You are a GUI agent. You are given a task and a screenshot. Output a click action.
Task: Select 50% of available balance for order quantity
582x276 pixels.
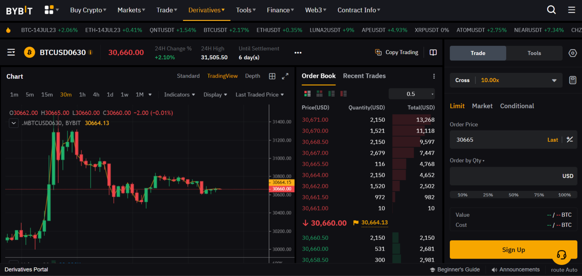click(513, 195)
